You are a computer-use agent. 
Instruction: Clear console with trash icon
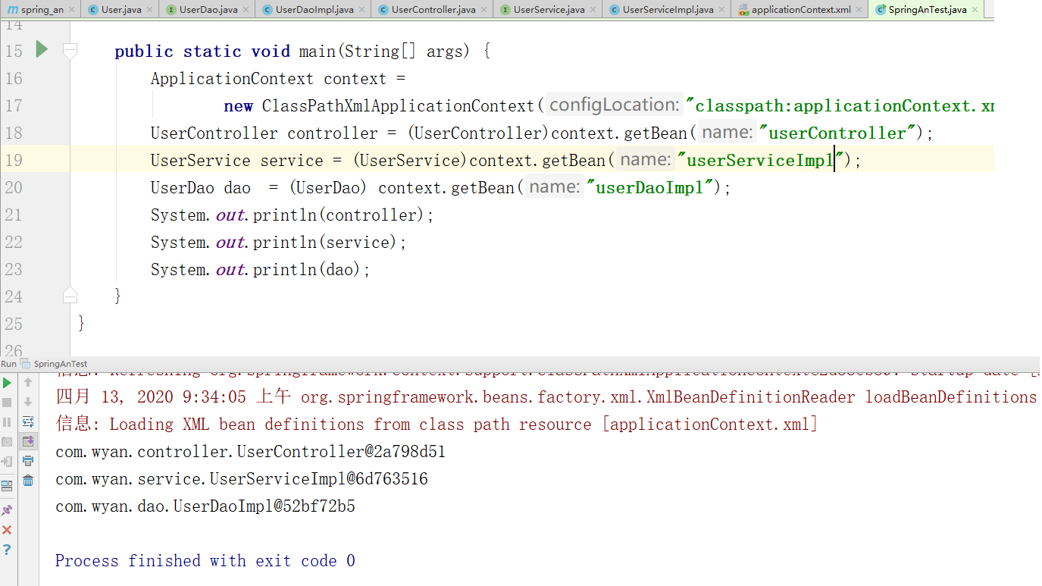pos(28,481)
